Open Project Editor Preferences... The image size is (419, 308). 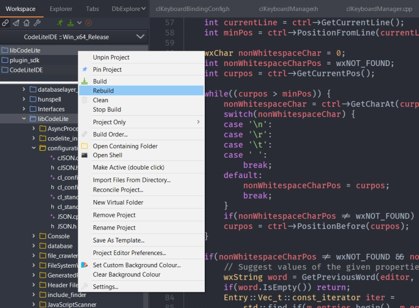pyautogui.click(x=141, y=252)
